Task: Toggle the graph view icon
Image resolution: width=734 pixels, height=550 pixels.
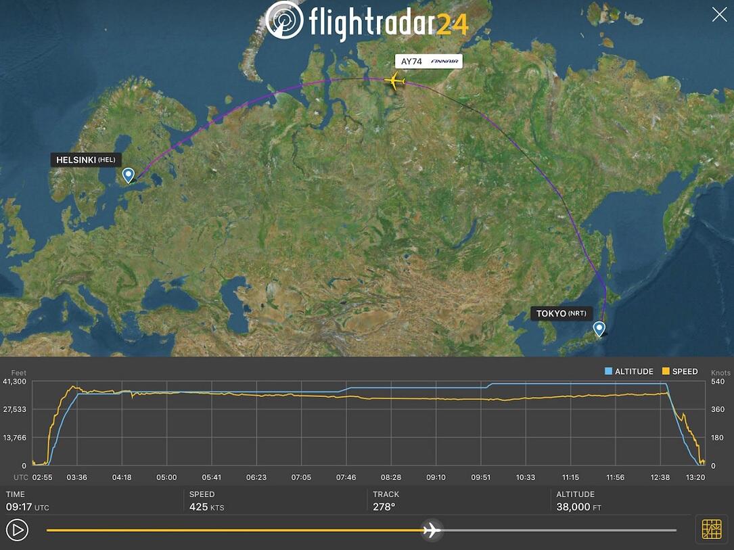Action: pos(711,529)
